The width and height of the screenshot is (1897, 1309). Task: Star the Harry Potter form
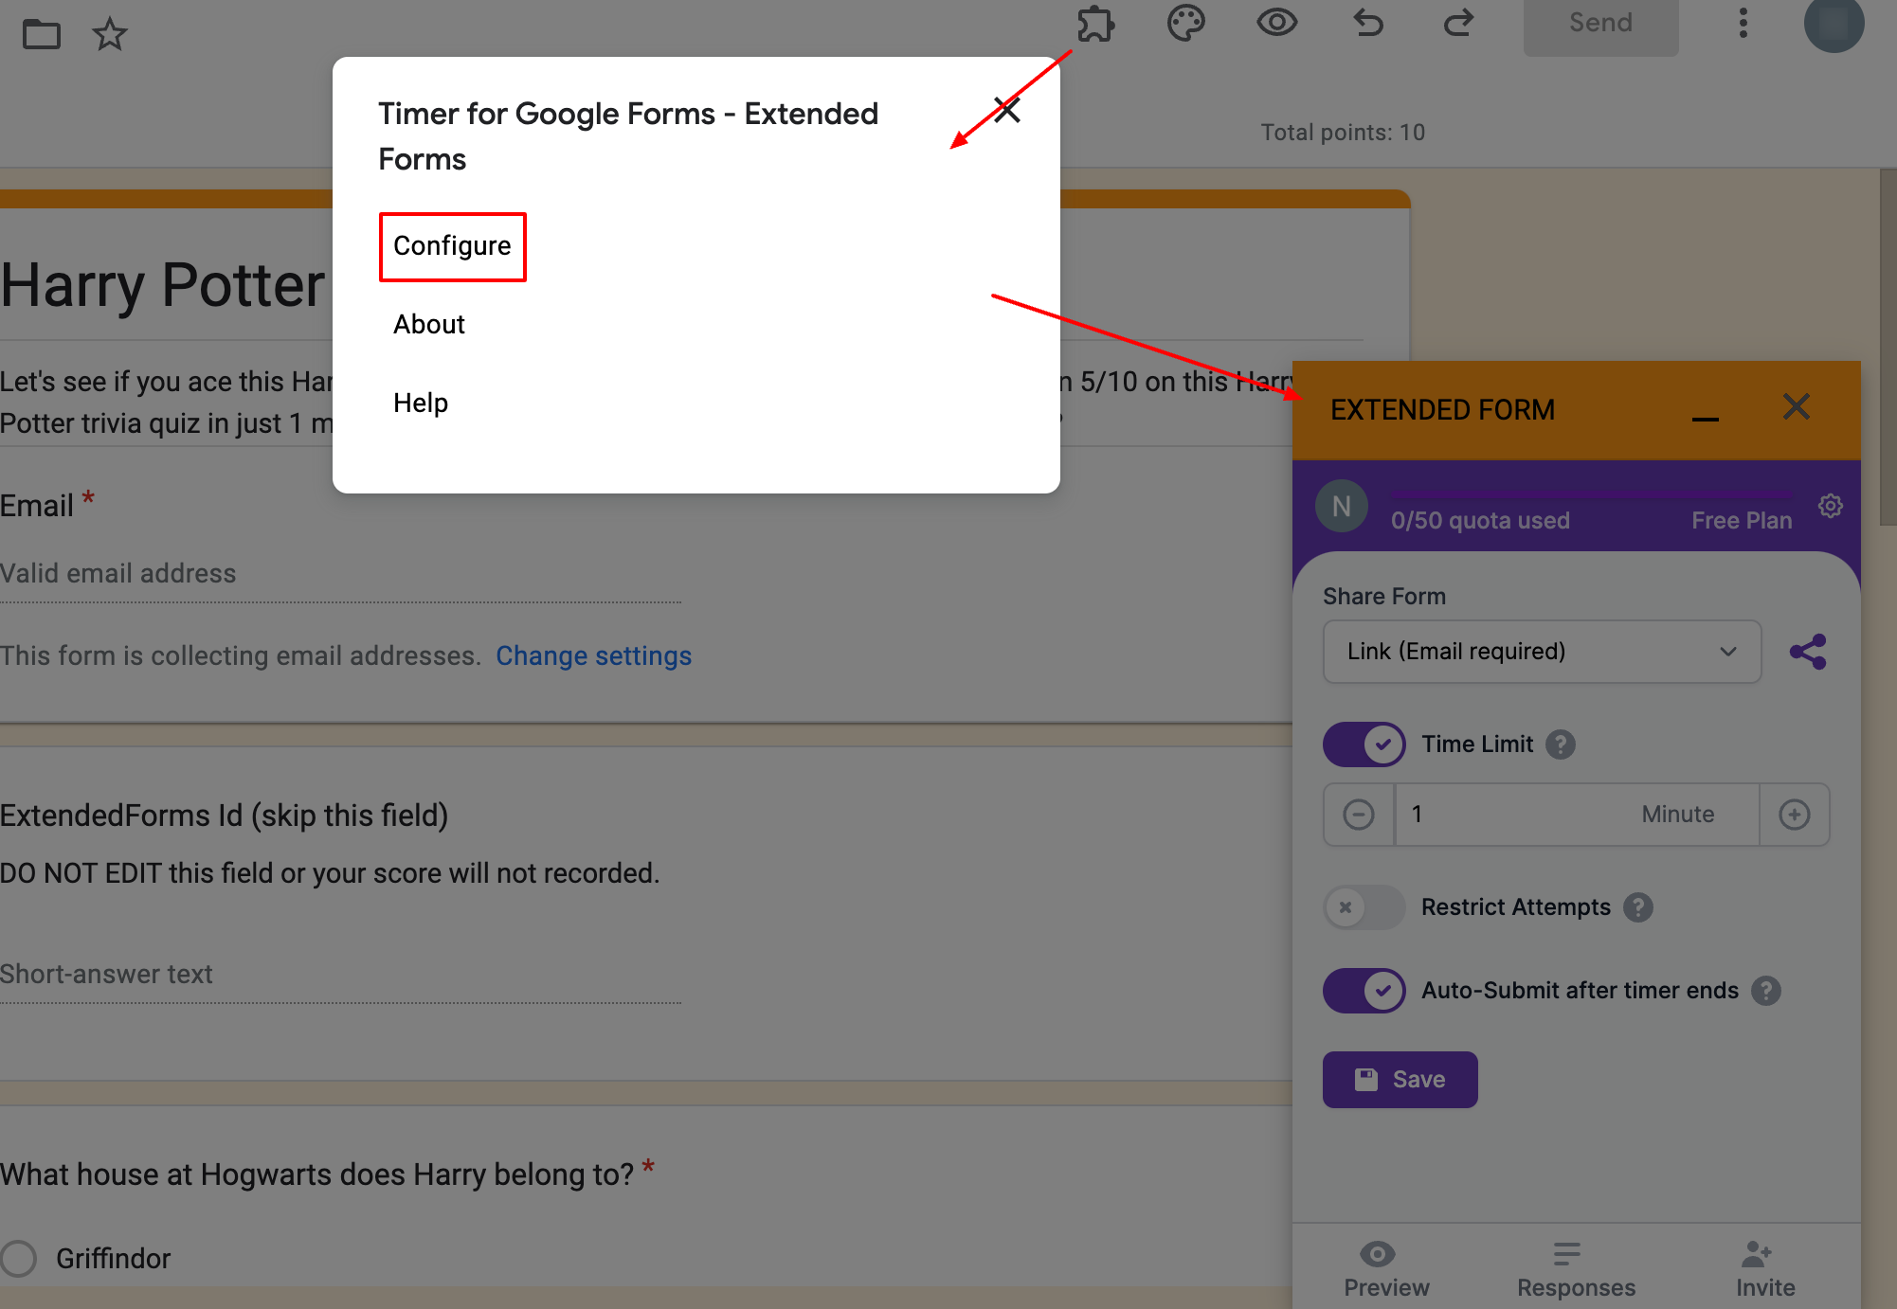point(110,33)
